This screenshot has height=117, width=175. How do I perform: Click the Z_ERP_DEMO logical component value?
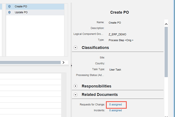click(x=117, y=34)
